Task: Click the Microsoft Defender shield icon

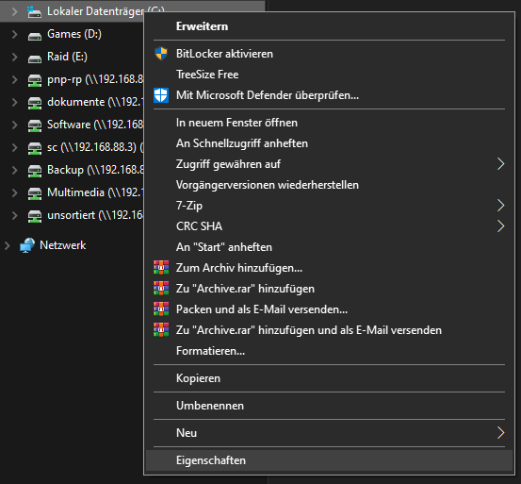Action: coord(161,95)
